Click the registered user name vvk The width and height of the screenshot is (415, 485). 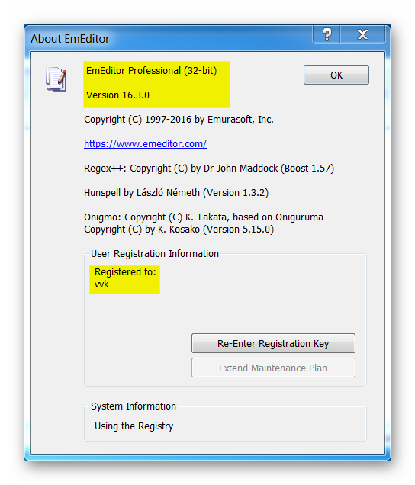[101, 284]
